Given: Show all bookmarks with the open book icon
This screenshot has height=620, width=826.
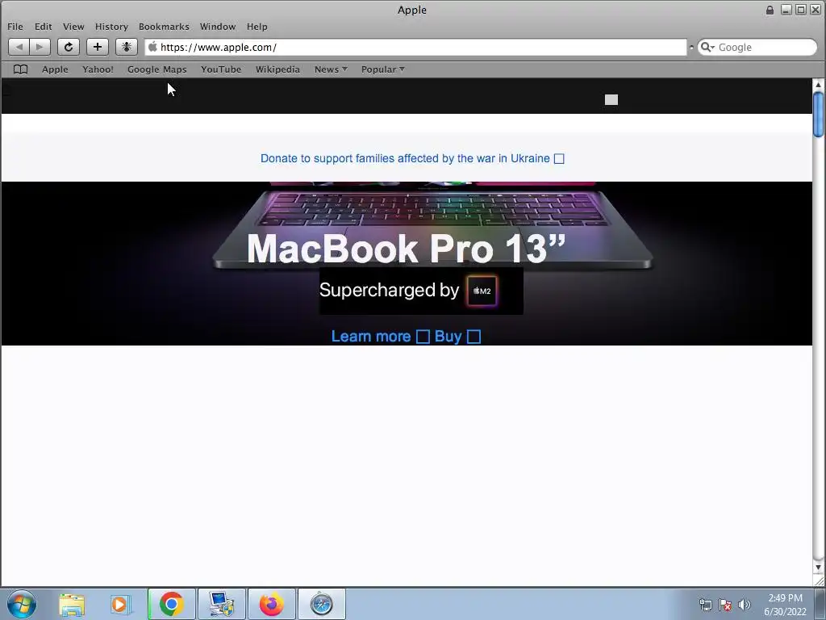Looking at the screenshot, I should click(20, 69).
